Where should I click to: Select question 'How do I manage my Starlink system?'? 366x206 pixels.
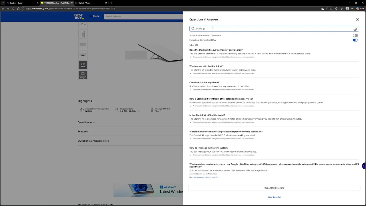(209, 148)
